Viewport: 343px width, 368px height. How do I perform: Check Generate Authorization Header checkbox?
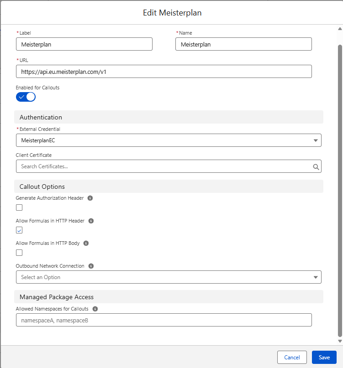tap(19, 207)
